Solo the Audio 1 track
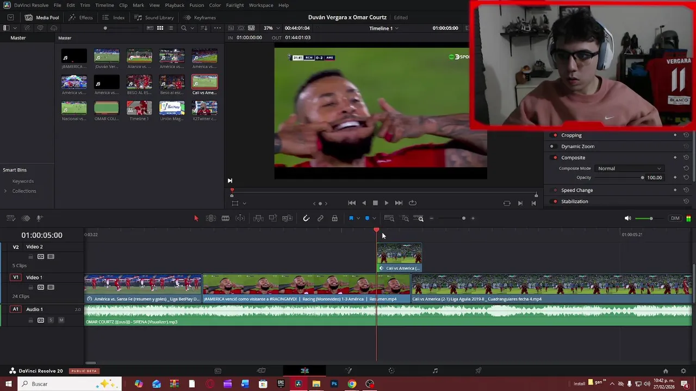The width and height of the screenshot is (696, 391). pyautogui.click(x=51, y=320)
